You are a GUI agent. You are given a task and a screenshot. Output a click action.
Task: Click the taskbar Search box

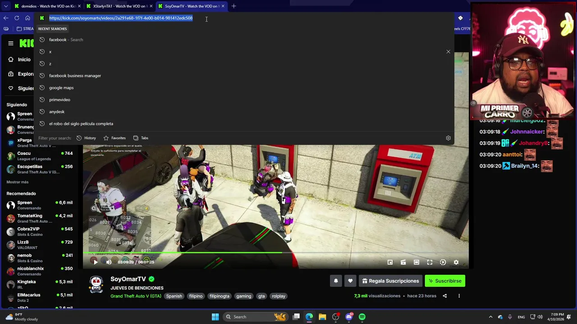pyautogui.click(x=255, y=317)
